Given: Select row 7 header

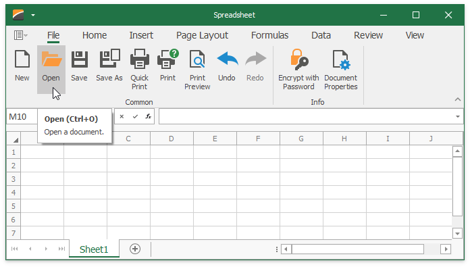Looking at the screenshot, I should coord(14,233).
